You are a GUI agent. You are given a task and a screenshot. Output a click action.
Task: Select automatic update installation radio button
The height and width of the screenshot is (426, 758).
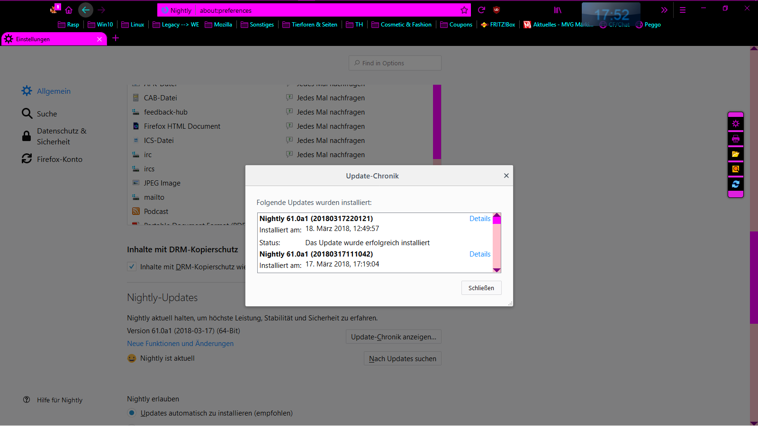click(132, 413)
